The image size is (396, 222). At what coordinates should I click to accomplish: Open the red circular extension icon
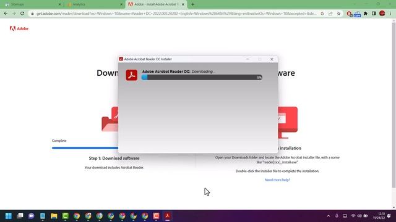[x=349, y=14]
